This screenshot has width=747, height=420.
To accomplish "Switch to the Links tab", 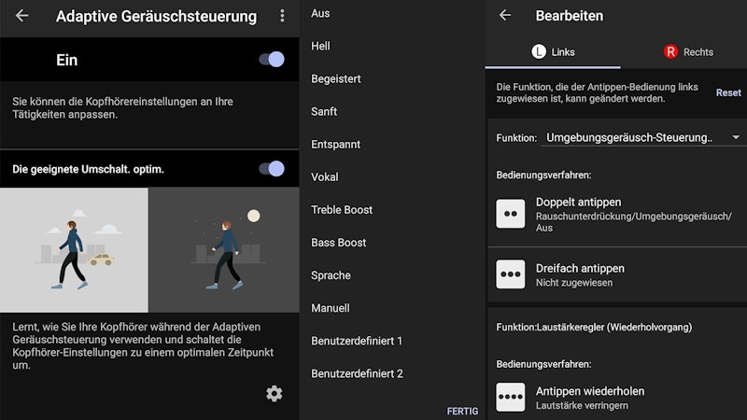I will [553, 52].
